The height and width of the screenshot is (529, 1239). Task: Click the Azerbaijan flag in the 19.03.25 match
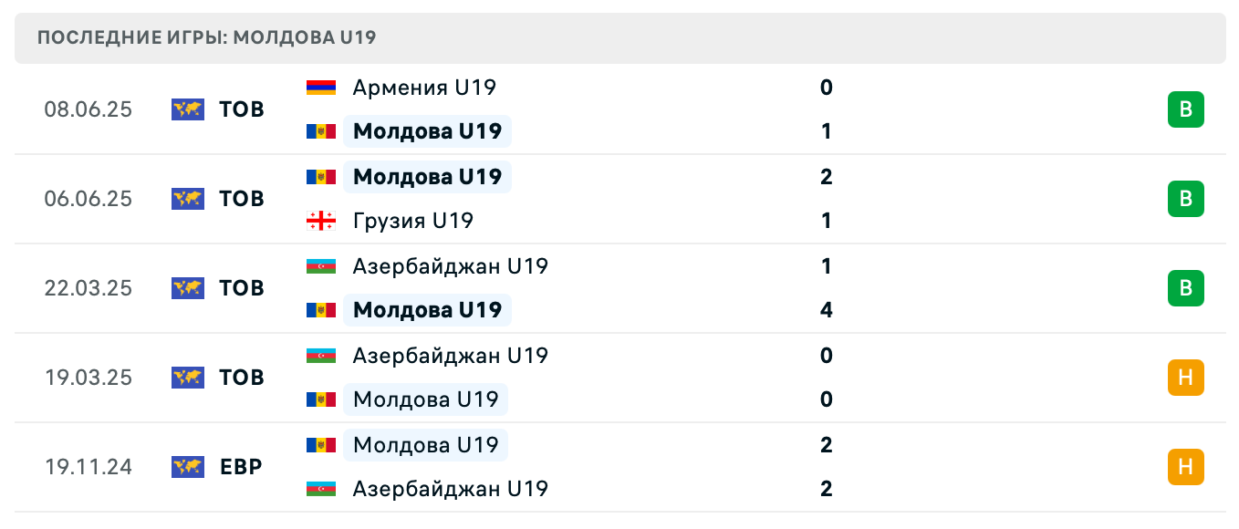(321, 356)
